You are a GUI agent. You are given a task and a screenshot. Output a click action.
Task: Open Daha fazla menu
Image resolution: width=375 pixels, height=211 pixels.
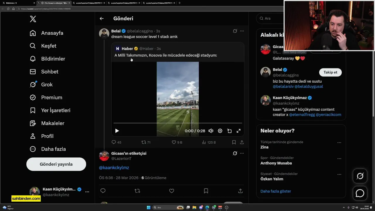click(48, 149)
